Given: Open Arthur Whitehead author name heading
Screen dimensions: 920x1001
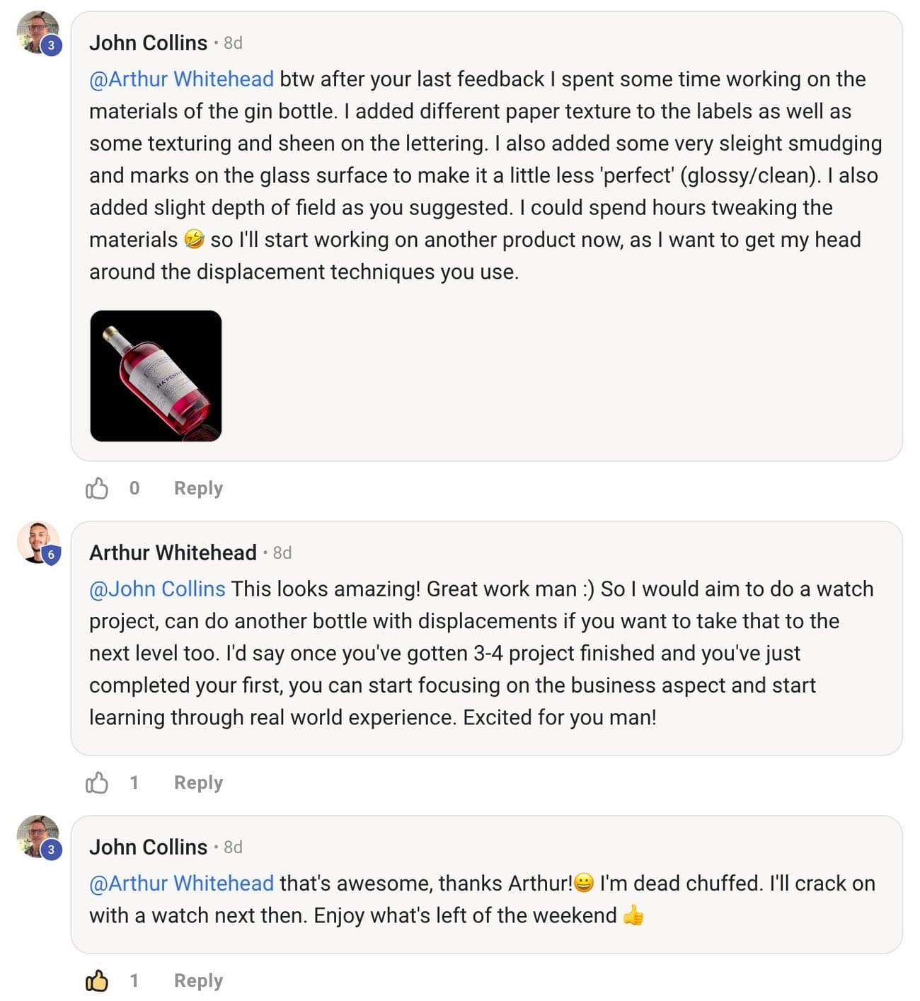Looking at the screenshot, I should click(x=173, y=553).
